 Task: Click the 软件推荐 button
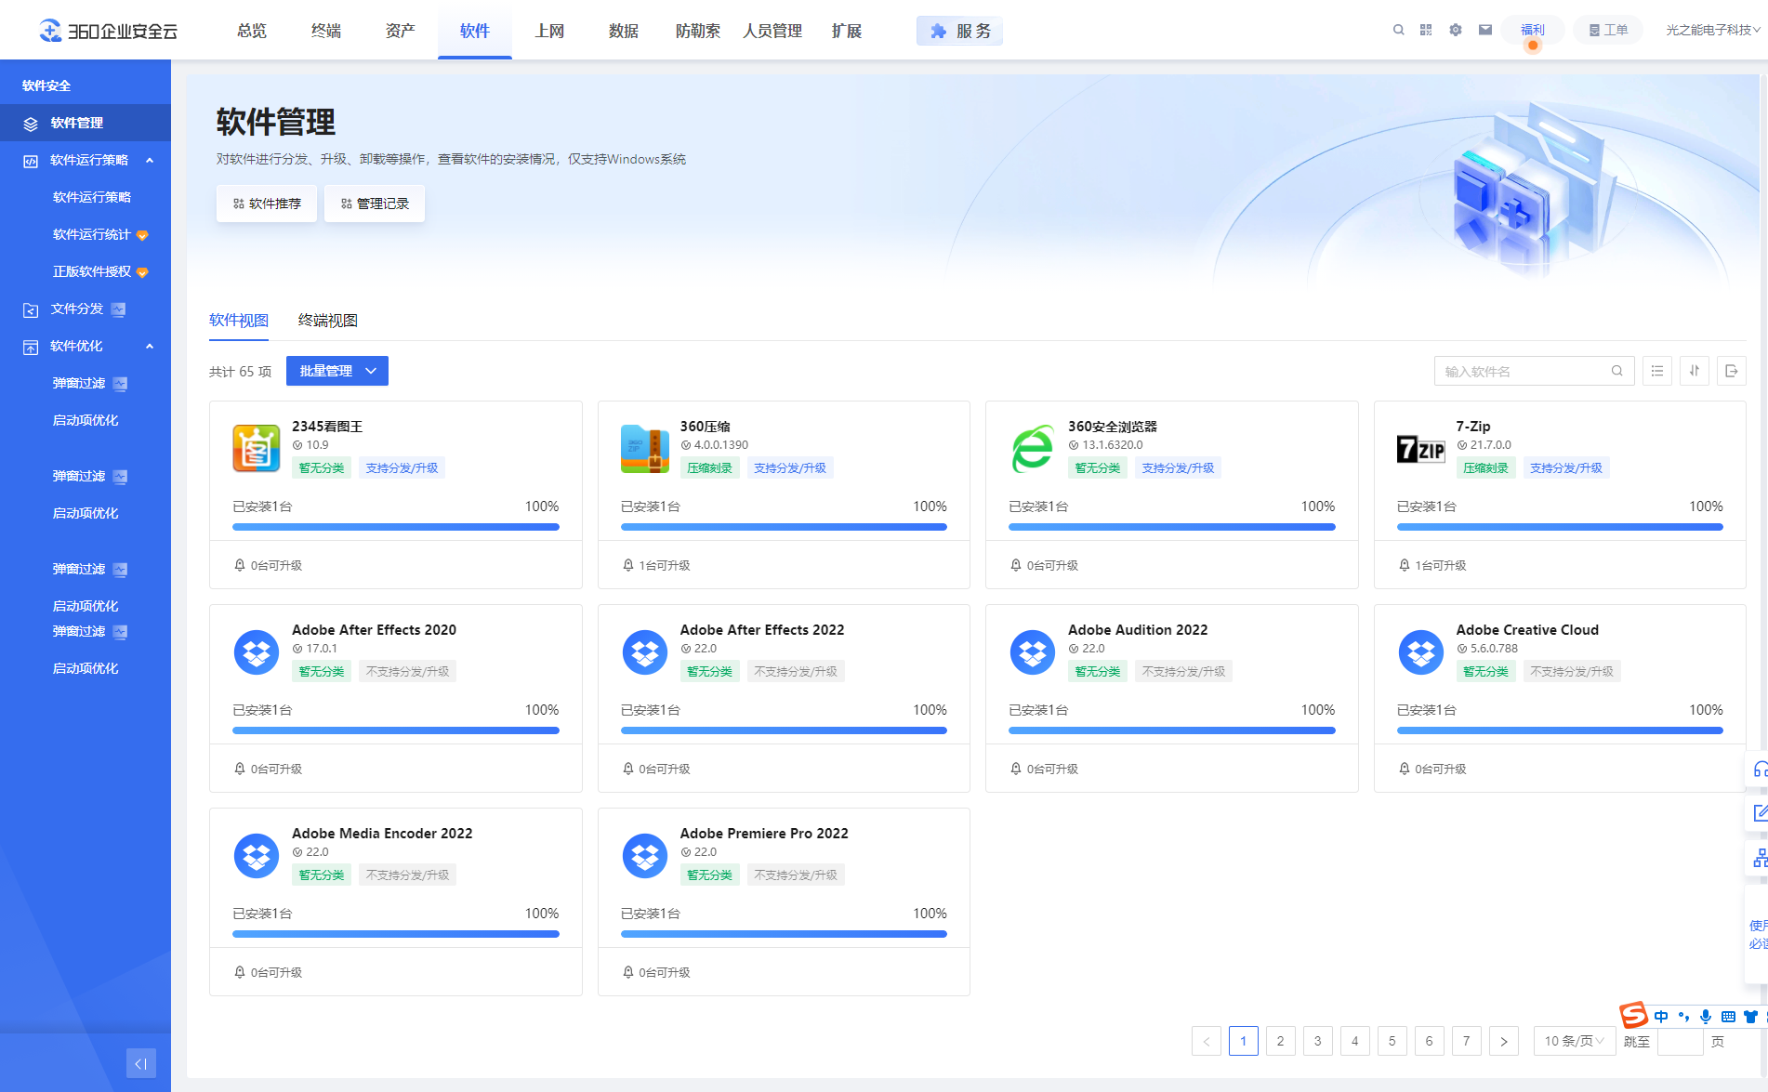[x=267, y=204]
